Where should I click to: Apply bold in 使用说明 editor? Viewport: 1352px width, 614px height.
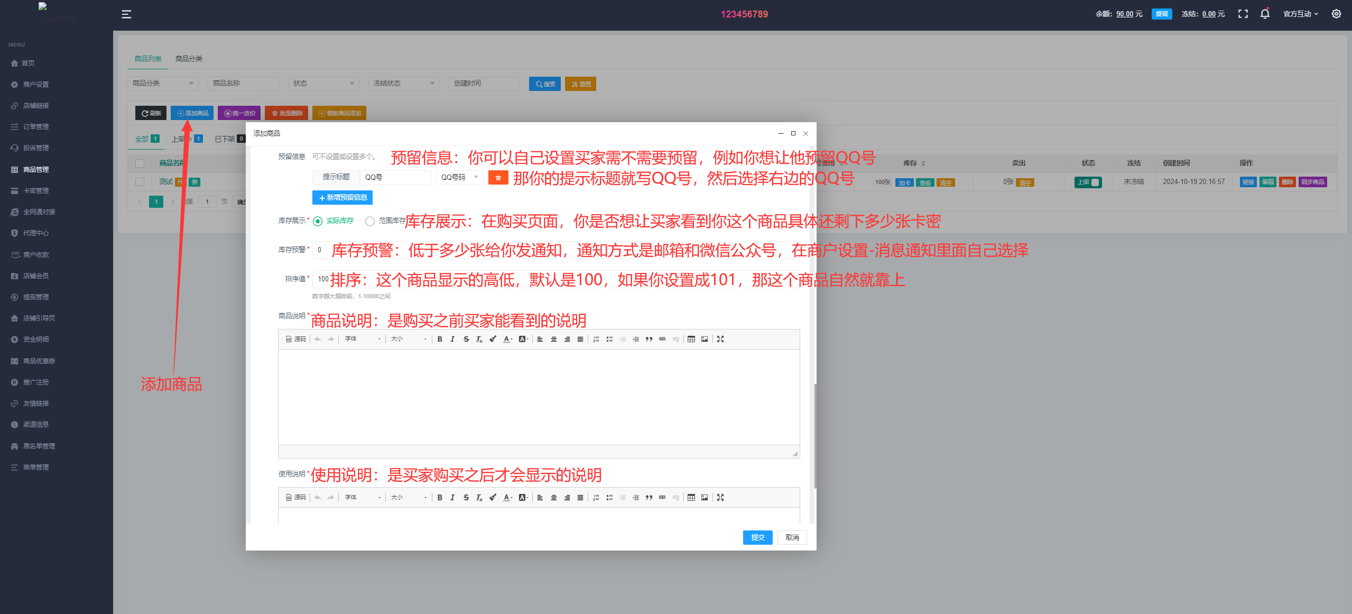point(440,497)
